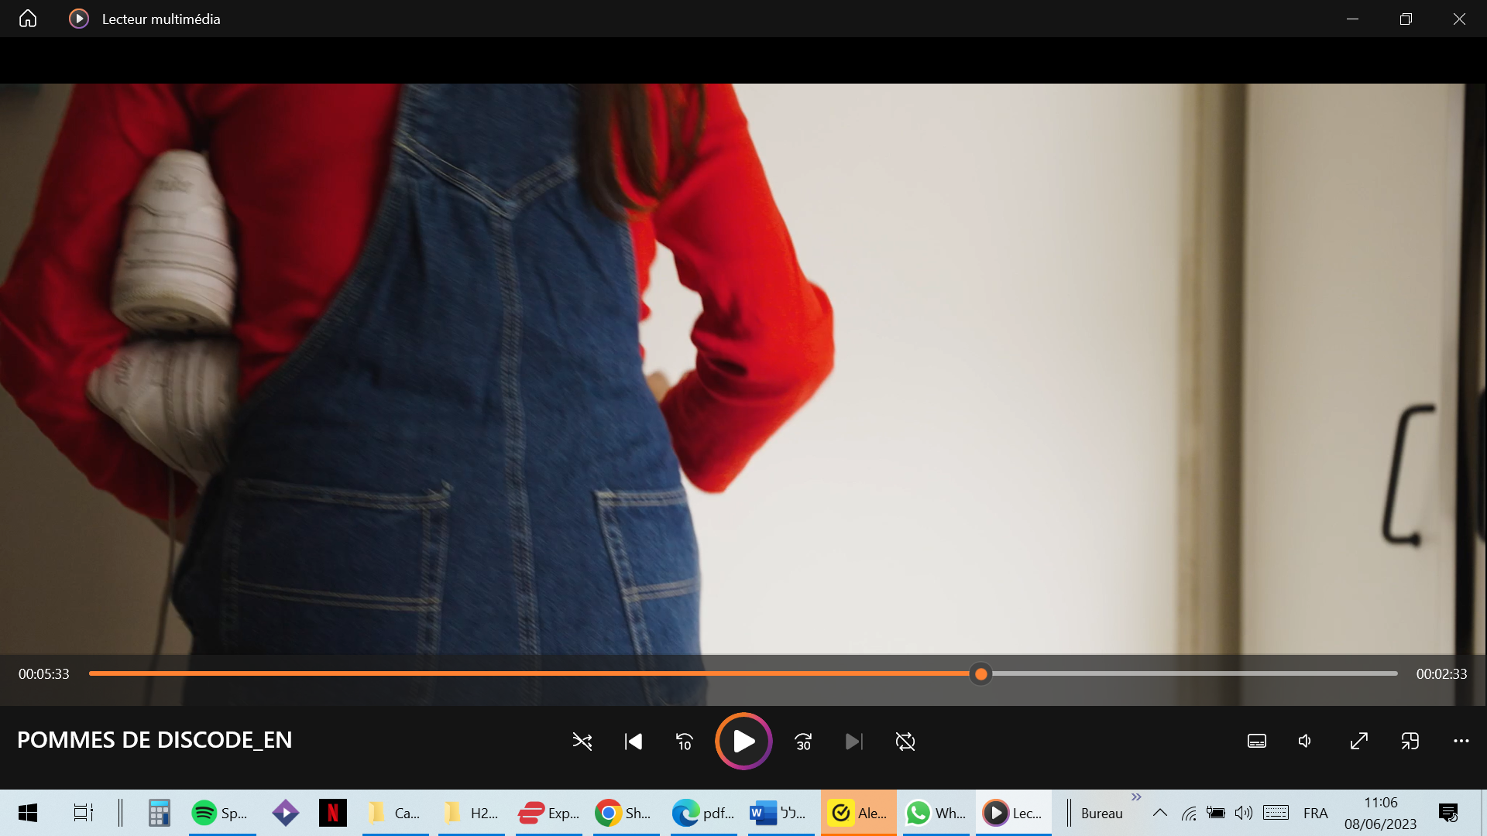The height and width of the screenshot is (836, 1487).
Task: Open WhatsApp taskbar item
Action: pyautogui.click(x=936, y=813)
